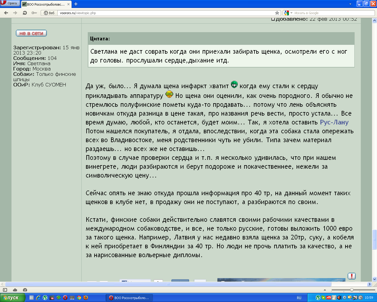
Task: Open the Google search engine dropdown
Action: pos(288,13)
